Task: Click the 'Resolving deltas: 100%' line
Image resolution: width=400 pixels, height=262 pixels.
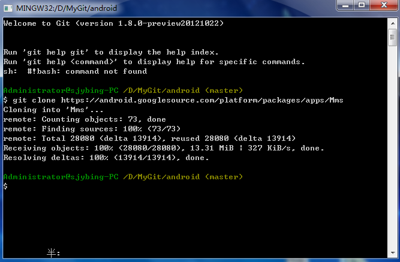Action: coord(106,158)
